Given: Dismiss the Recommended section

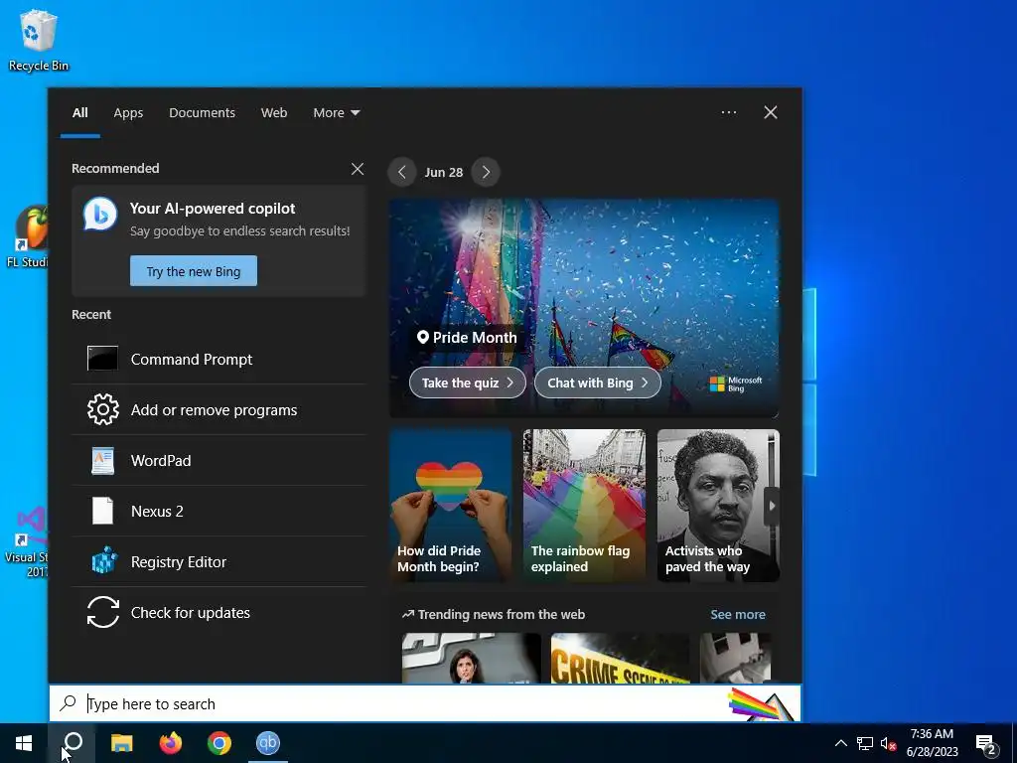Looking at the screenshot, I should click(358, 169).
